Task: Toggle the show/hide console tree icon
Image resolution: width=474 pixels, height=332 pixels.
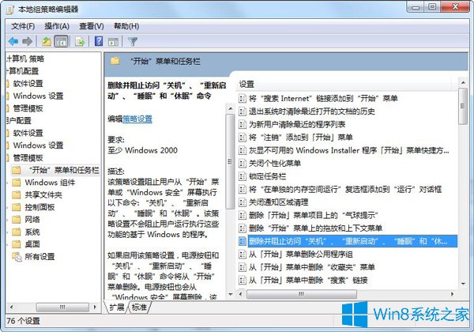Action: [x=62, y=41]
